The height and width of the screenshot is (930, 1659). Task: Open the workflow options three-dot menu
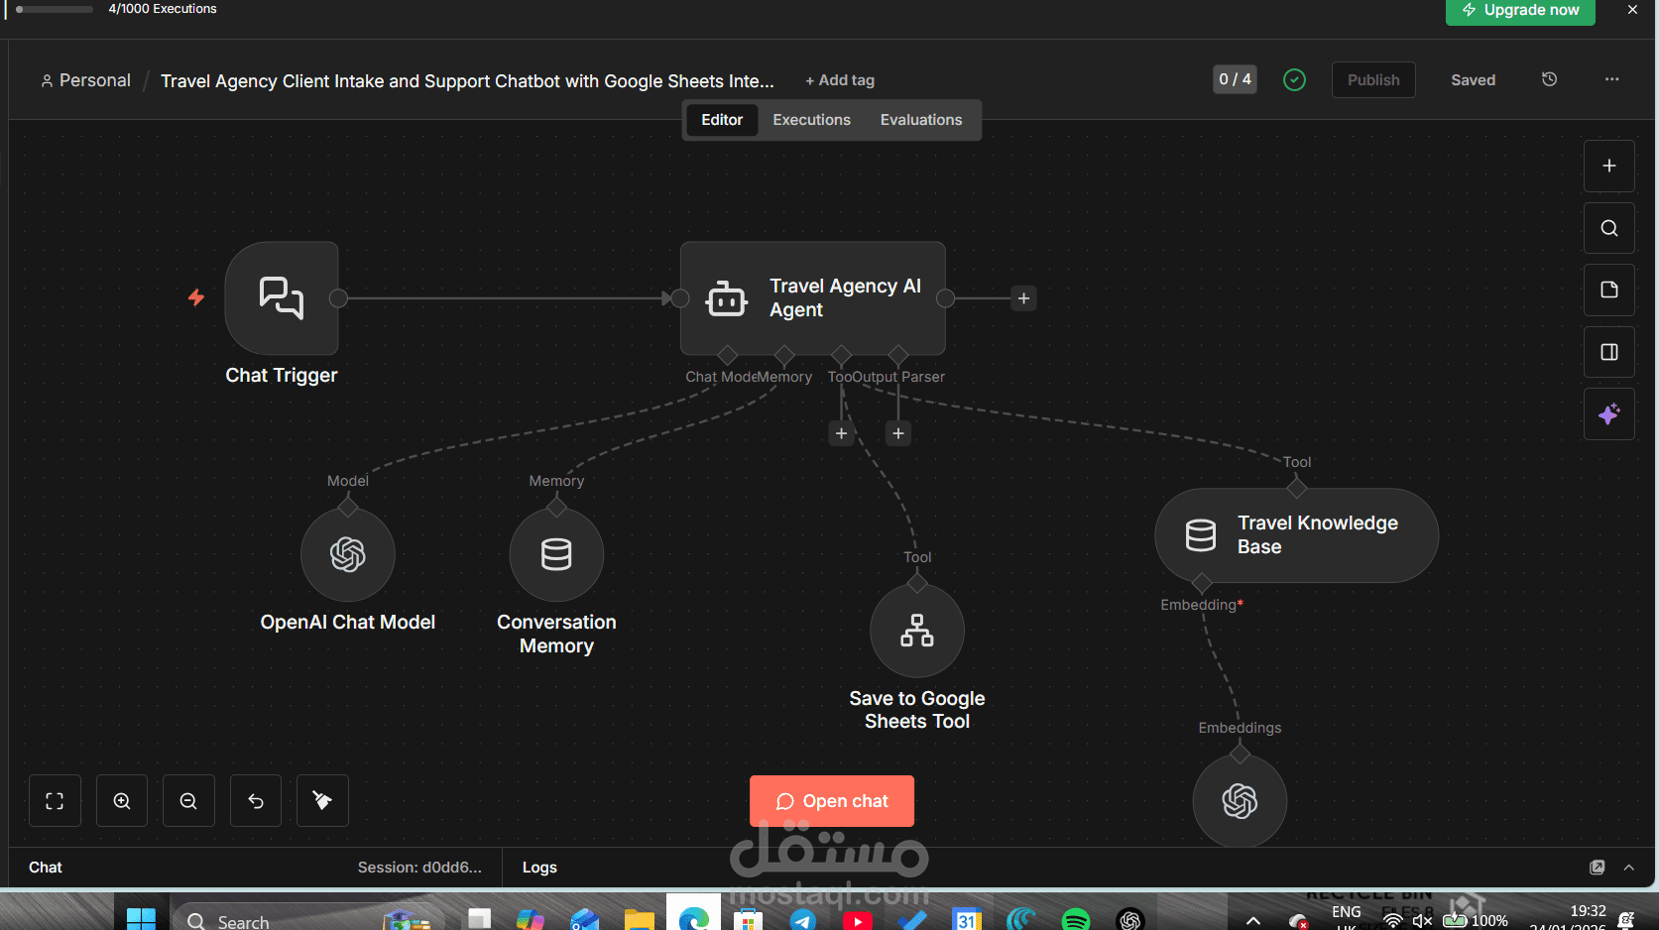coord(1611,79)
